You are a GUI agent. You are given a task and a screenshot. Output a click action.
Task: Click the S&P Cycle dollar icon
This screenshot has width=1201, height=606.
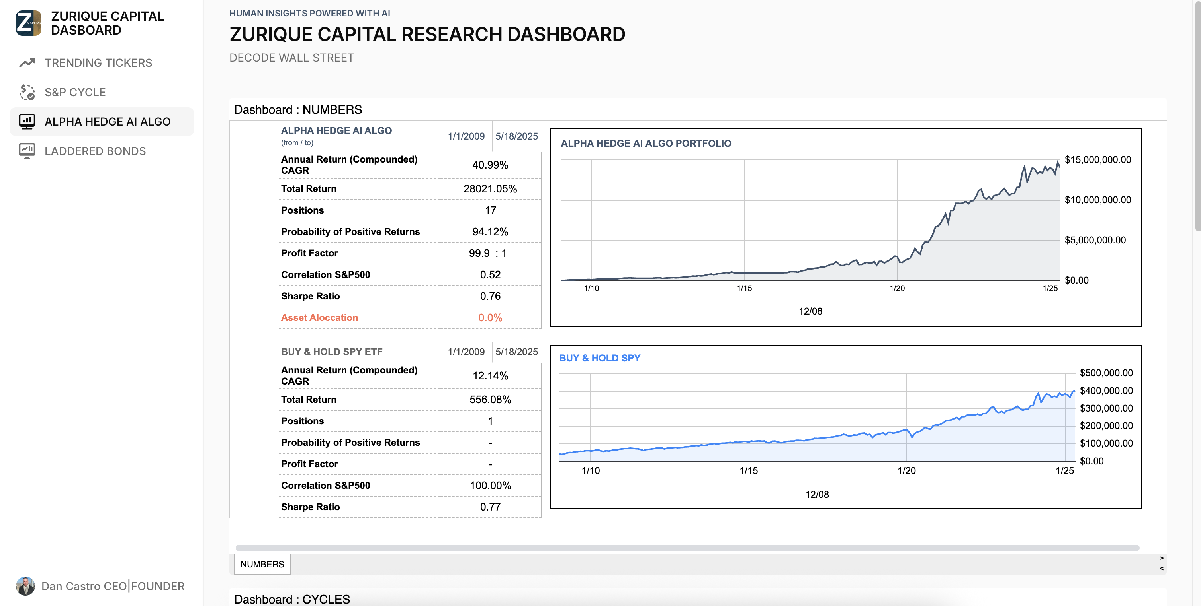(27, 92)
